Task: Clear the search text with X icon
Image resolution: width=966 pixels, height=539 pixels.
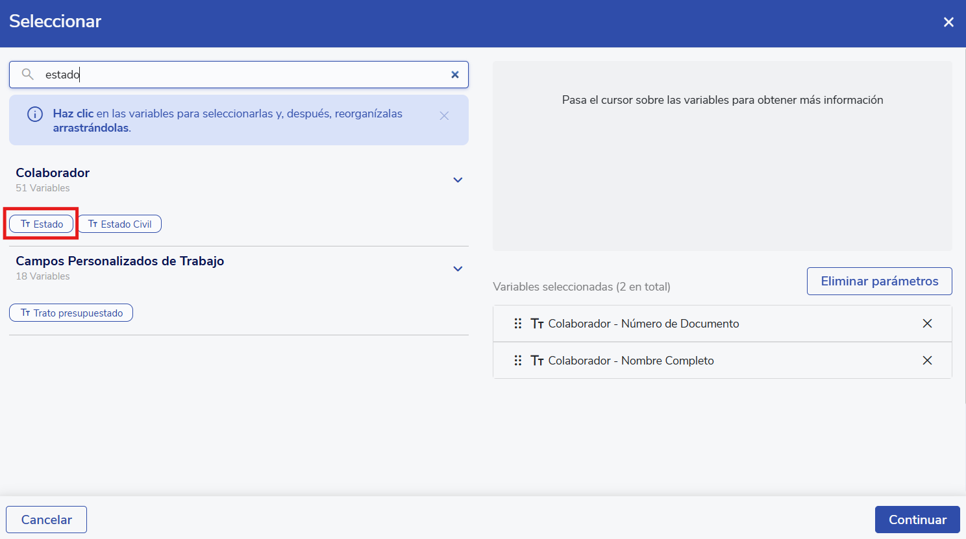Action: click(455, 75)
